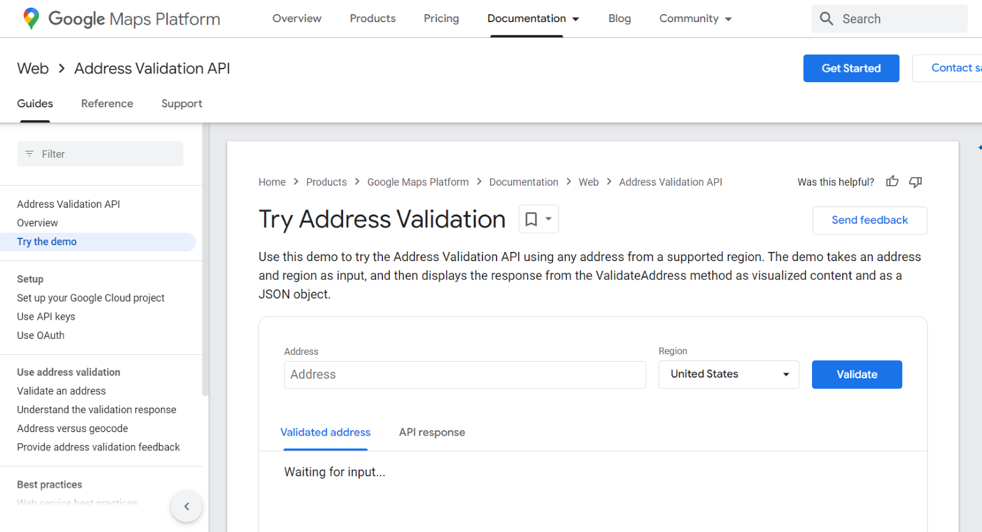Viewport: 982px width, 532px height.
Task: Click the Documentation breadcrumb link
Action: tap(524, 182)
